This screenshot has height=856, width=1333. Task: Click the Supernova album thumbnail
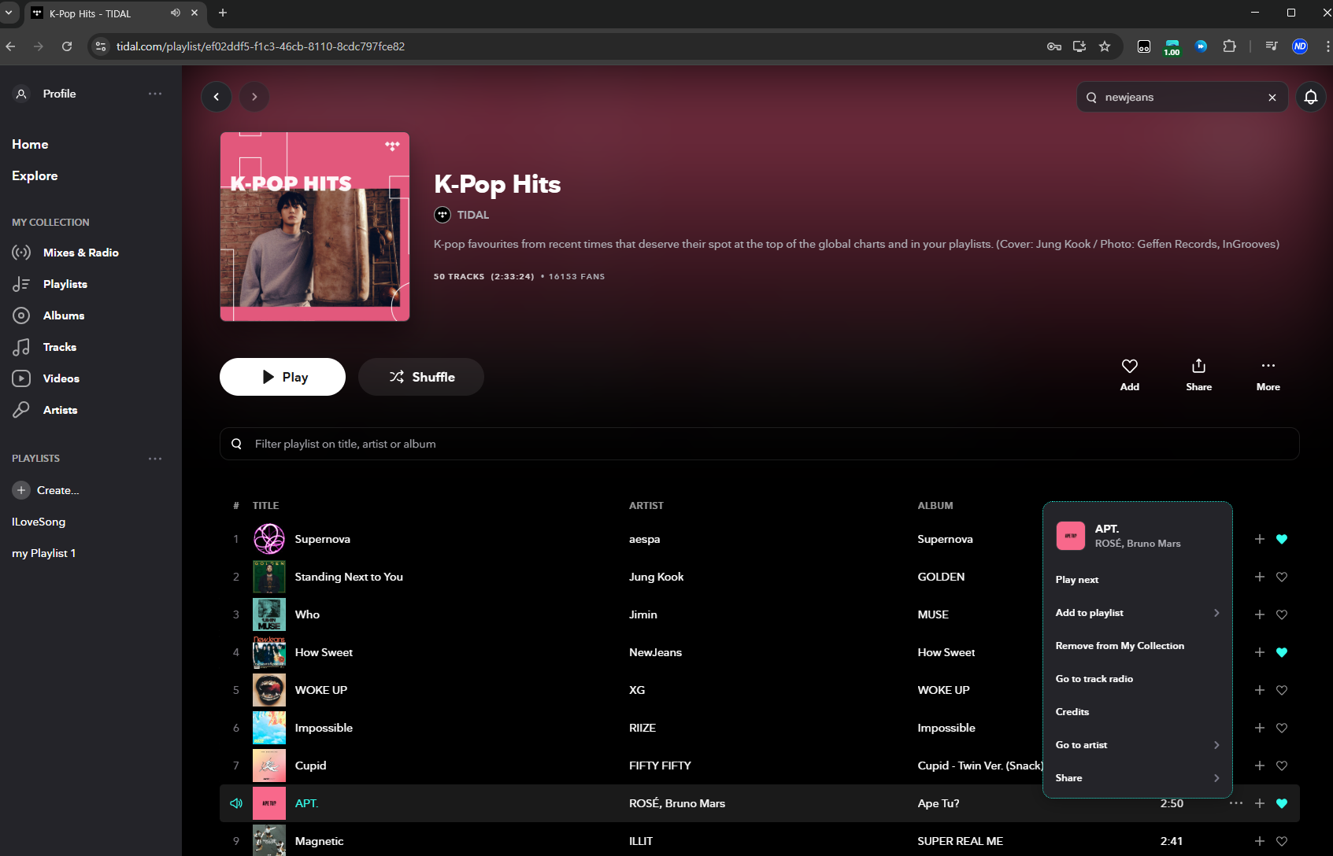click(269, 539)
